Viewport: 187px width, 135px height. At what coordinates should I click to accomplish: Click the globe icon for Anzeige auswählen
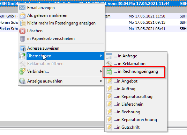pyautogui.click(x=22, y=81)
